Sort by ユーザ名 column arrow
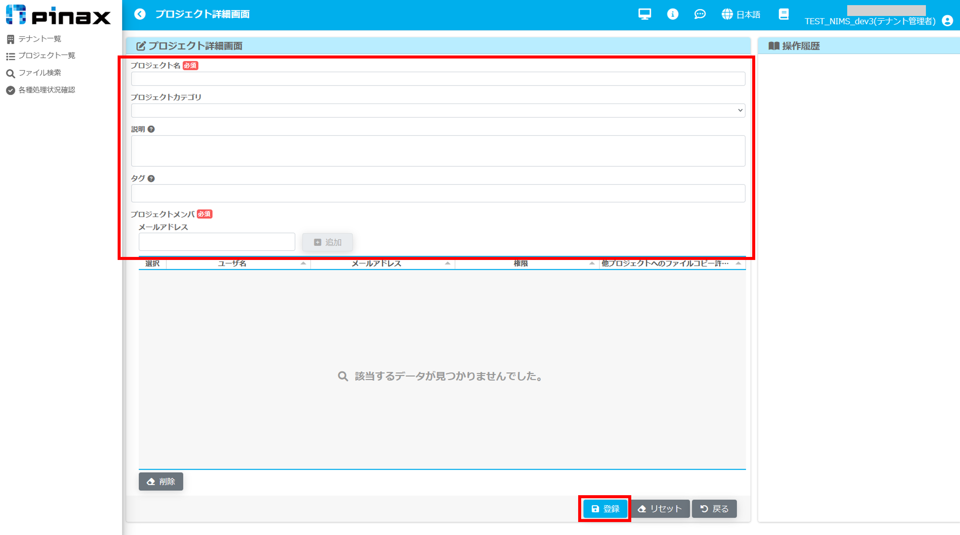This screenshot has width=960, height=535. click(303, 263)
